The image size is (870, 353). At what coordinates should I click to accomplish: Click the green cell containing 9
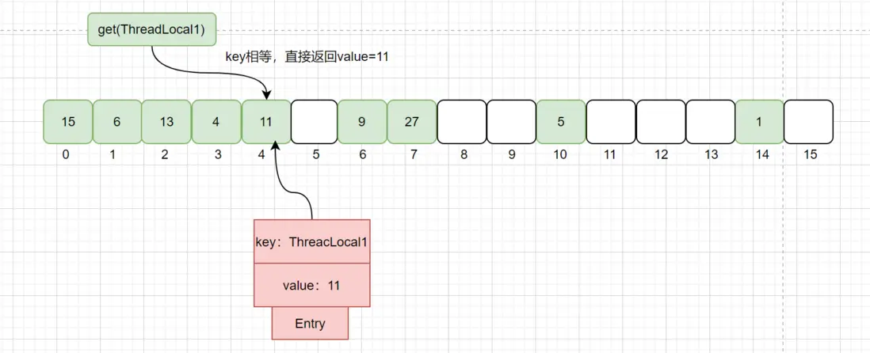[363, 122]
